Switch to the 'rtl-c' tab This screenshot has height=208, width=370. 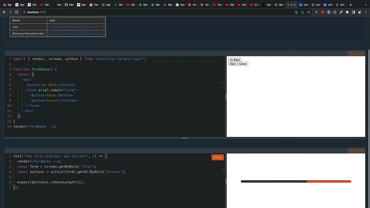[x=193, y=5]
